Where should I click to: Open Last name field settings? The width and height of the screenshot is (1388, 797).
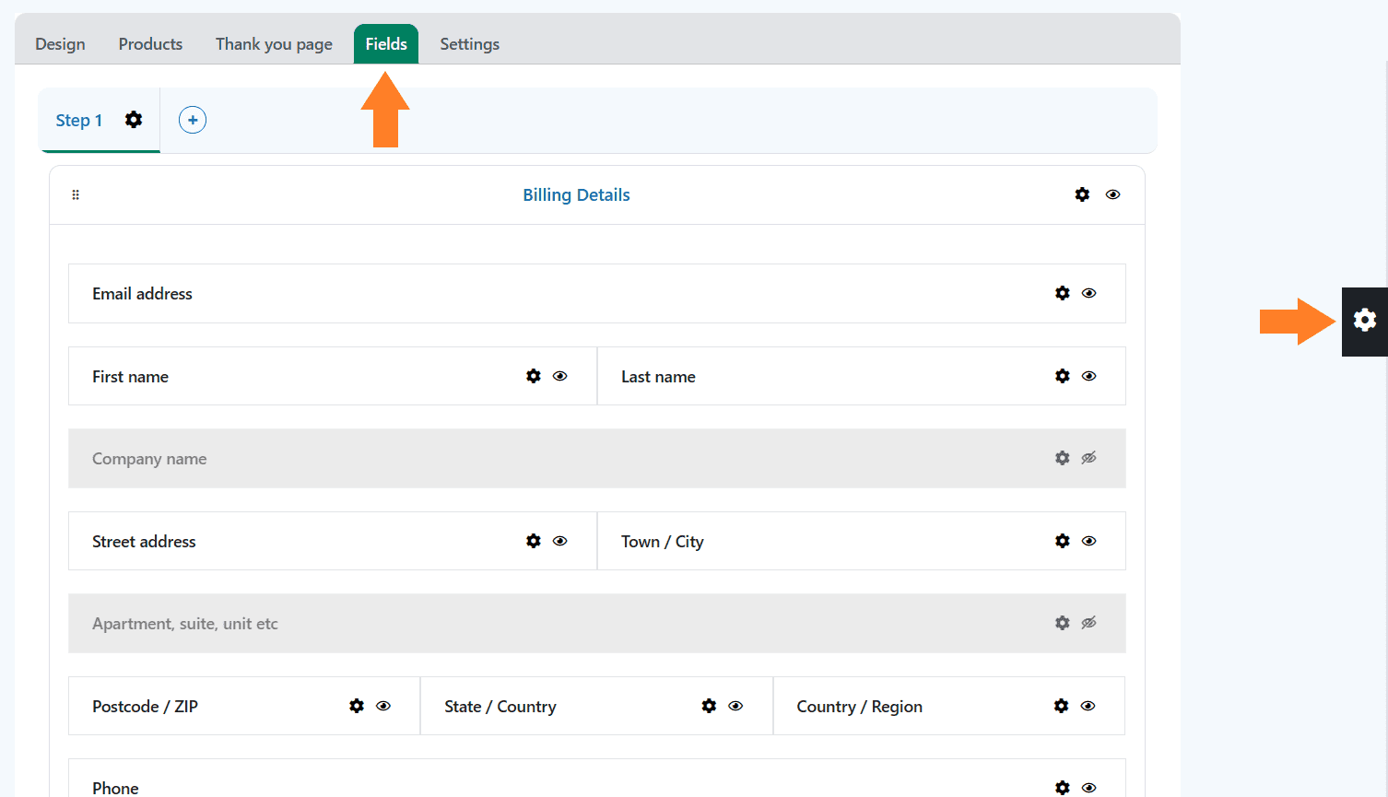[1063, 376]
